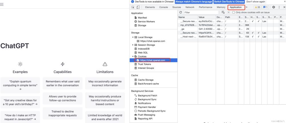
Task: Refresh the cookies table
Action: tap(180, 12)
